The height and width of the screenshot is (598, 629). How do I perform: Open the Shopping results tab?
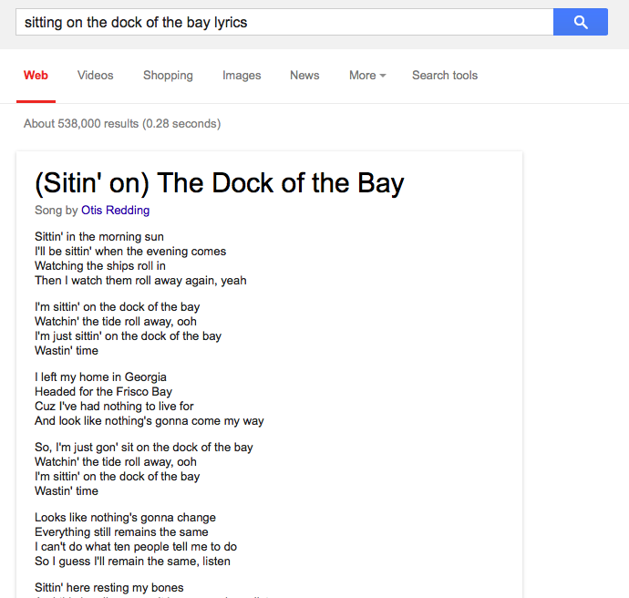(168, 76)
